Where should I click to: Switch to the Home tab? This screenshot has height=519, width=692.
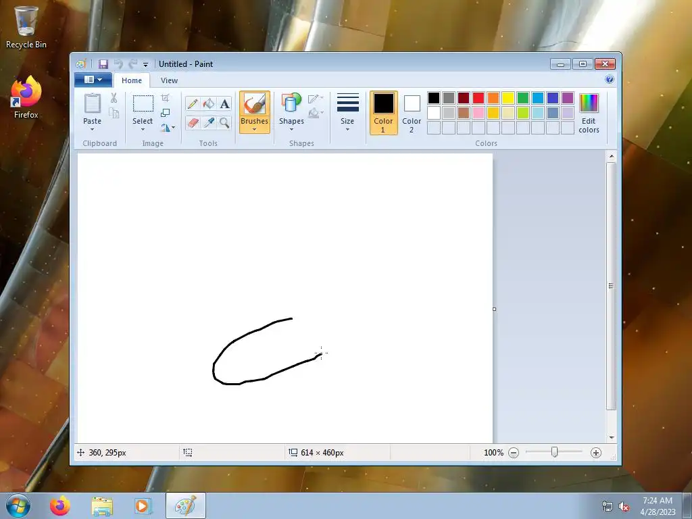pyautogui.click(x=132, y=80)
